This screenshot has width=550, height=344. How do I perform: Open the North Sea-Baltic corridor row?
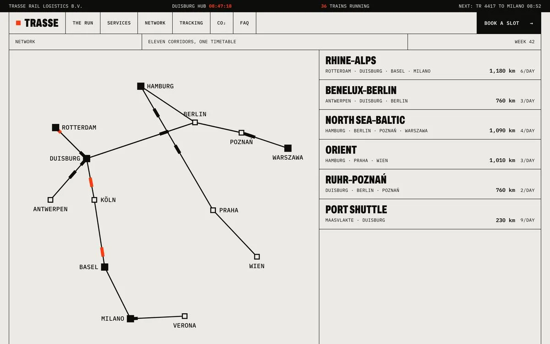(x=430, y=124)
